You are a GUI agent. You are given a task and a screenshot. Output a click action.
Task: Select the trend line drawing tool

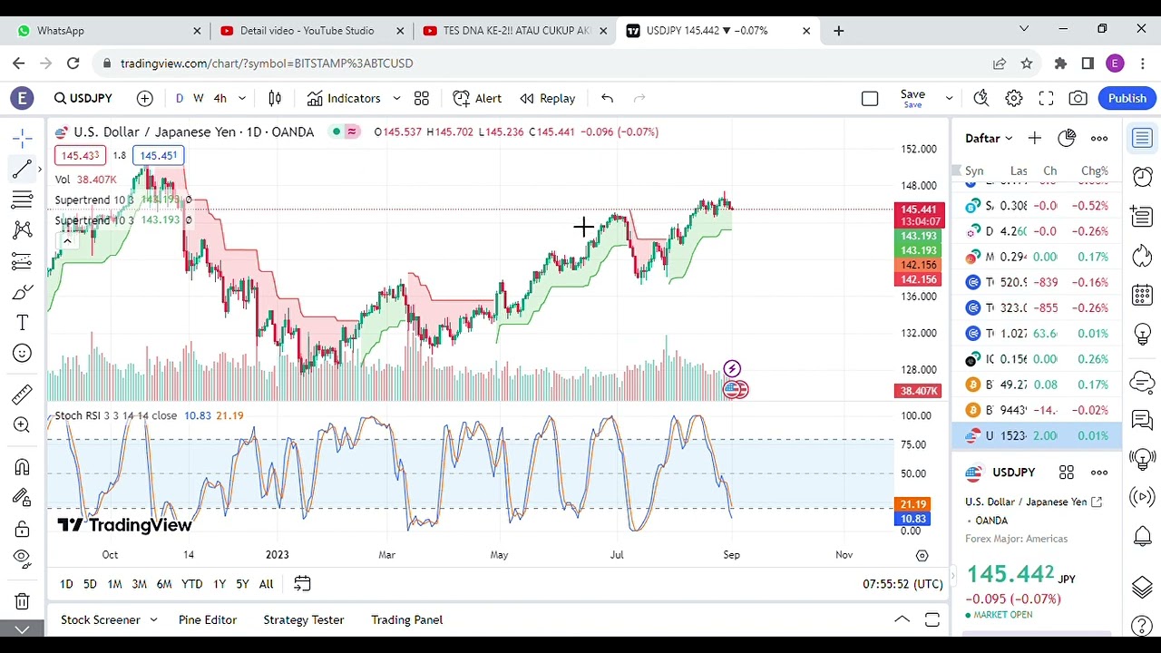coord(23,169)
